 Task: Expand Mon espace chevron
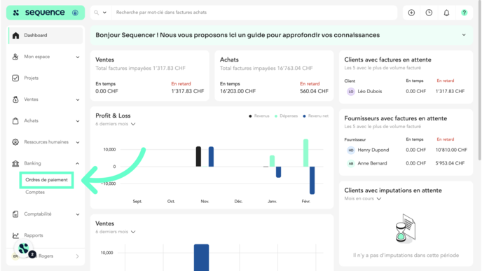78,57
